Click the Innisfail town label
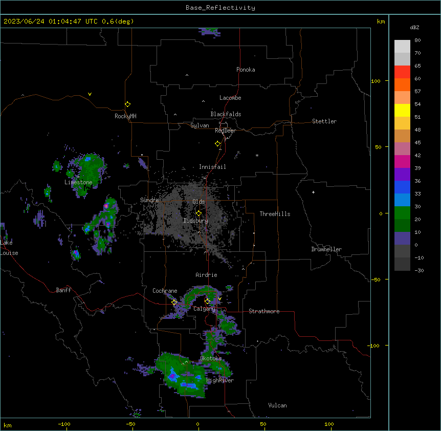The height and width of the screenshot is (431, 441). click(212, 167)
